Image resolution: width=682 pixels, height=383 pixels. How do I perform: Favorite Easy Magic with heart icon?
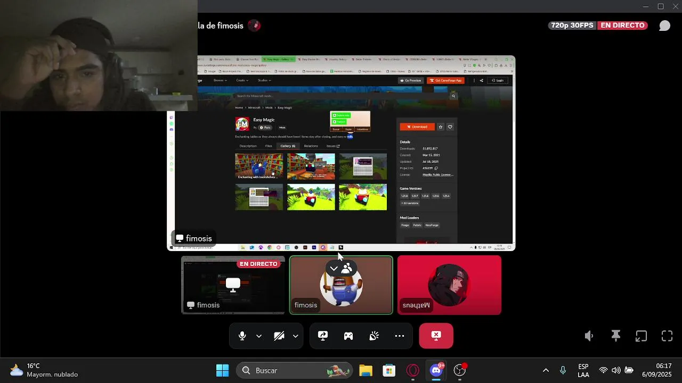pyautogui.click(x=450, y=127)
